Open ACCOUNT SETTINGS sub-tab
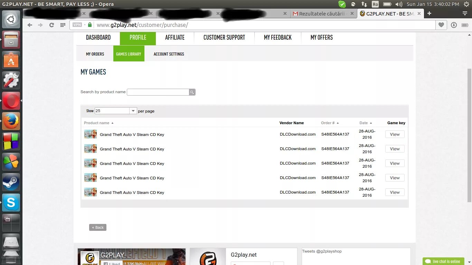The width and height of the screenshot is (472, 265). point(169,54)
